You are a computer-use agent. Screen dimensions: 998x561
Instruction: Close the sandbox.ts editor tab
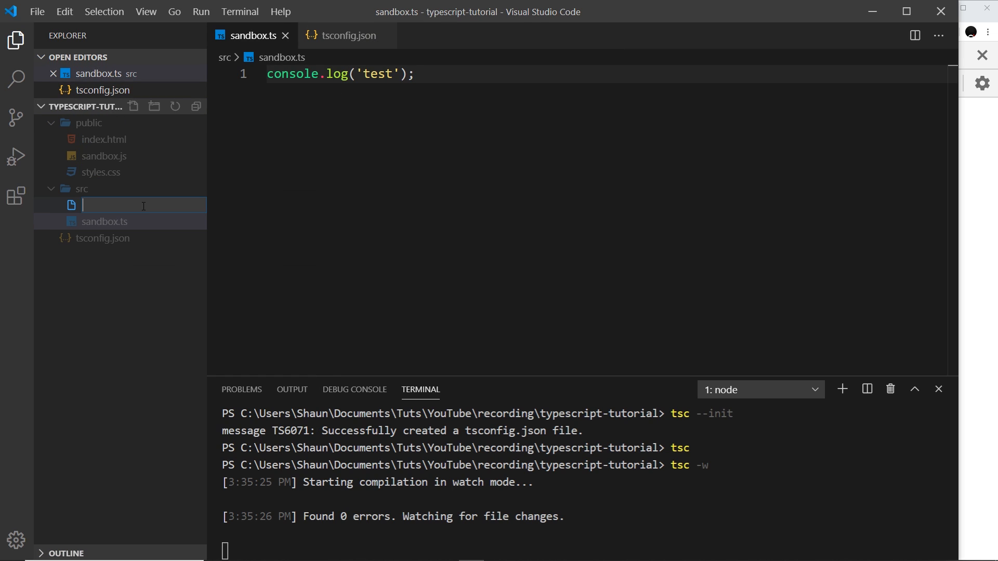pyautogui.click(x=285, y=35)
